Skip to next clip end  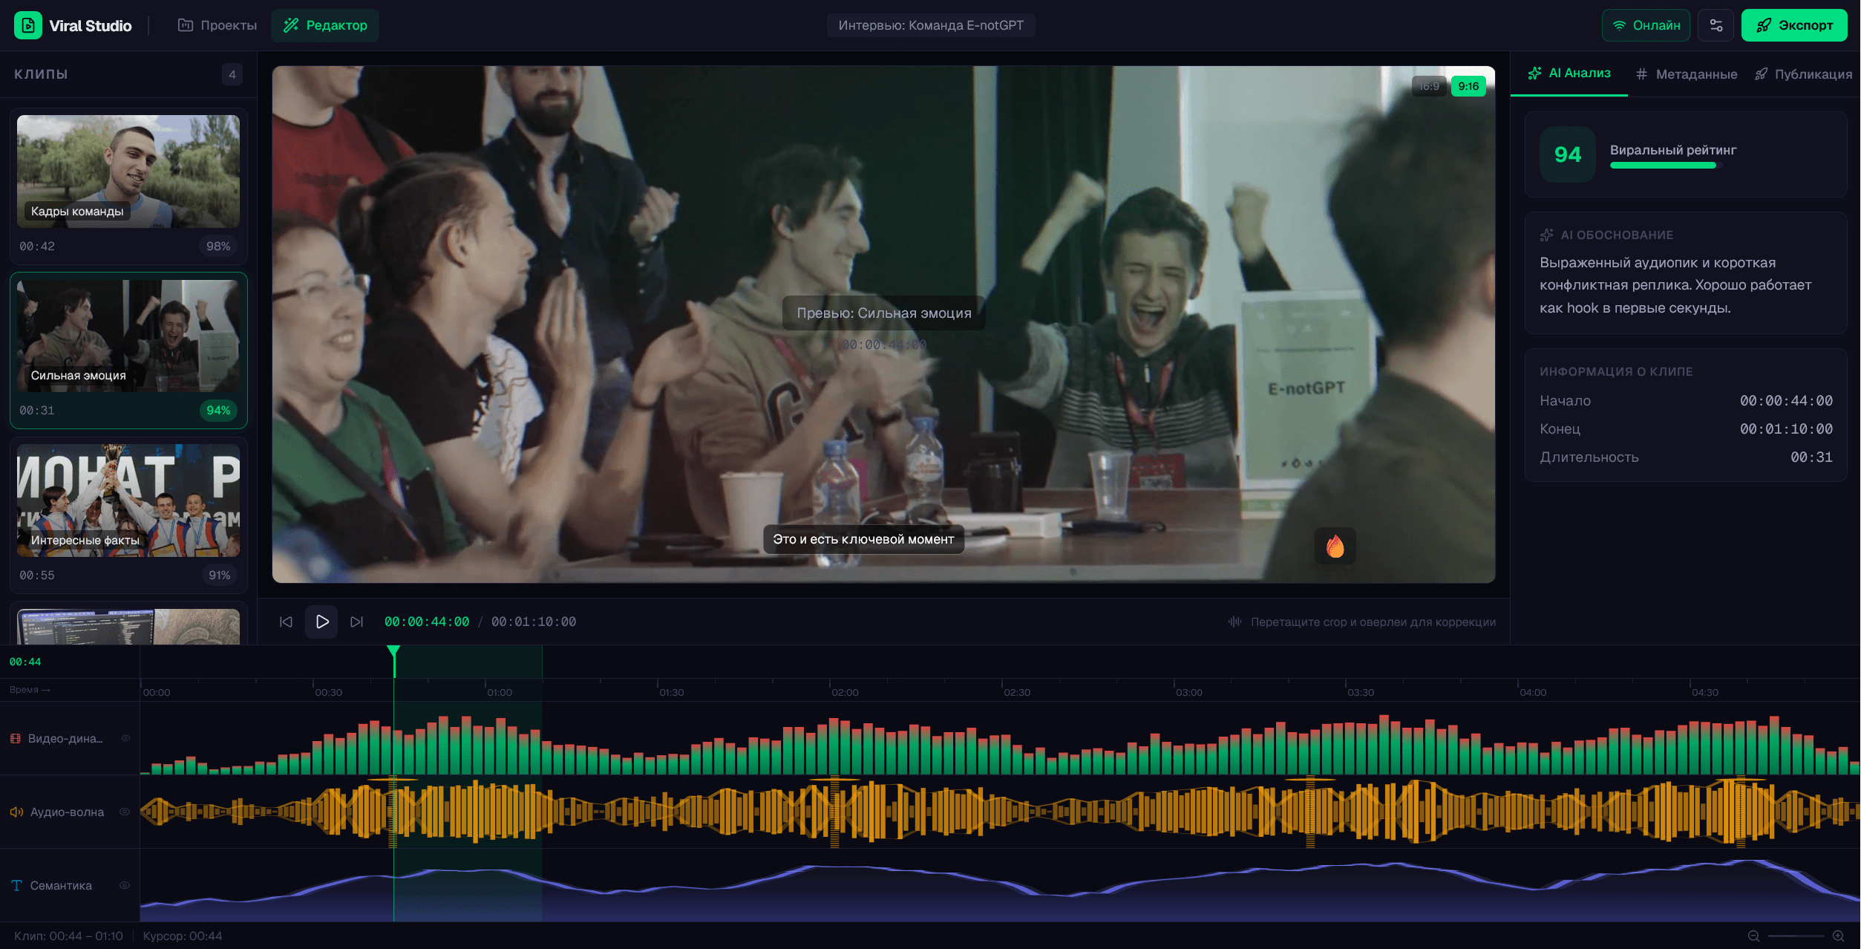(x=357, y=622)
